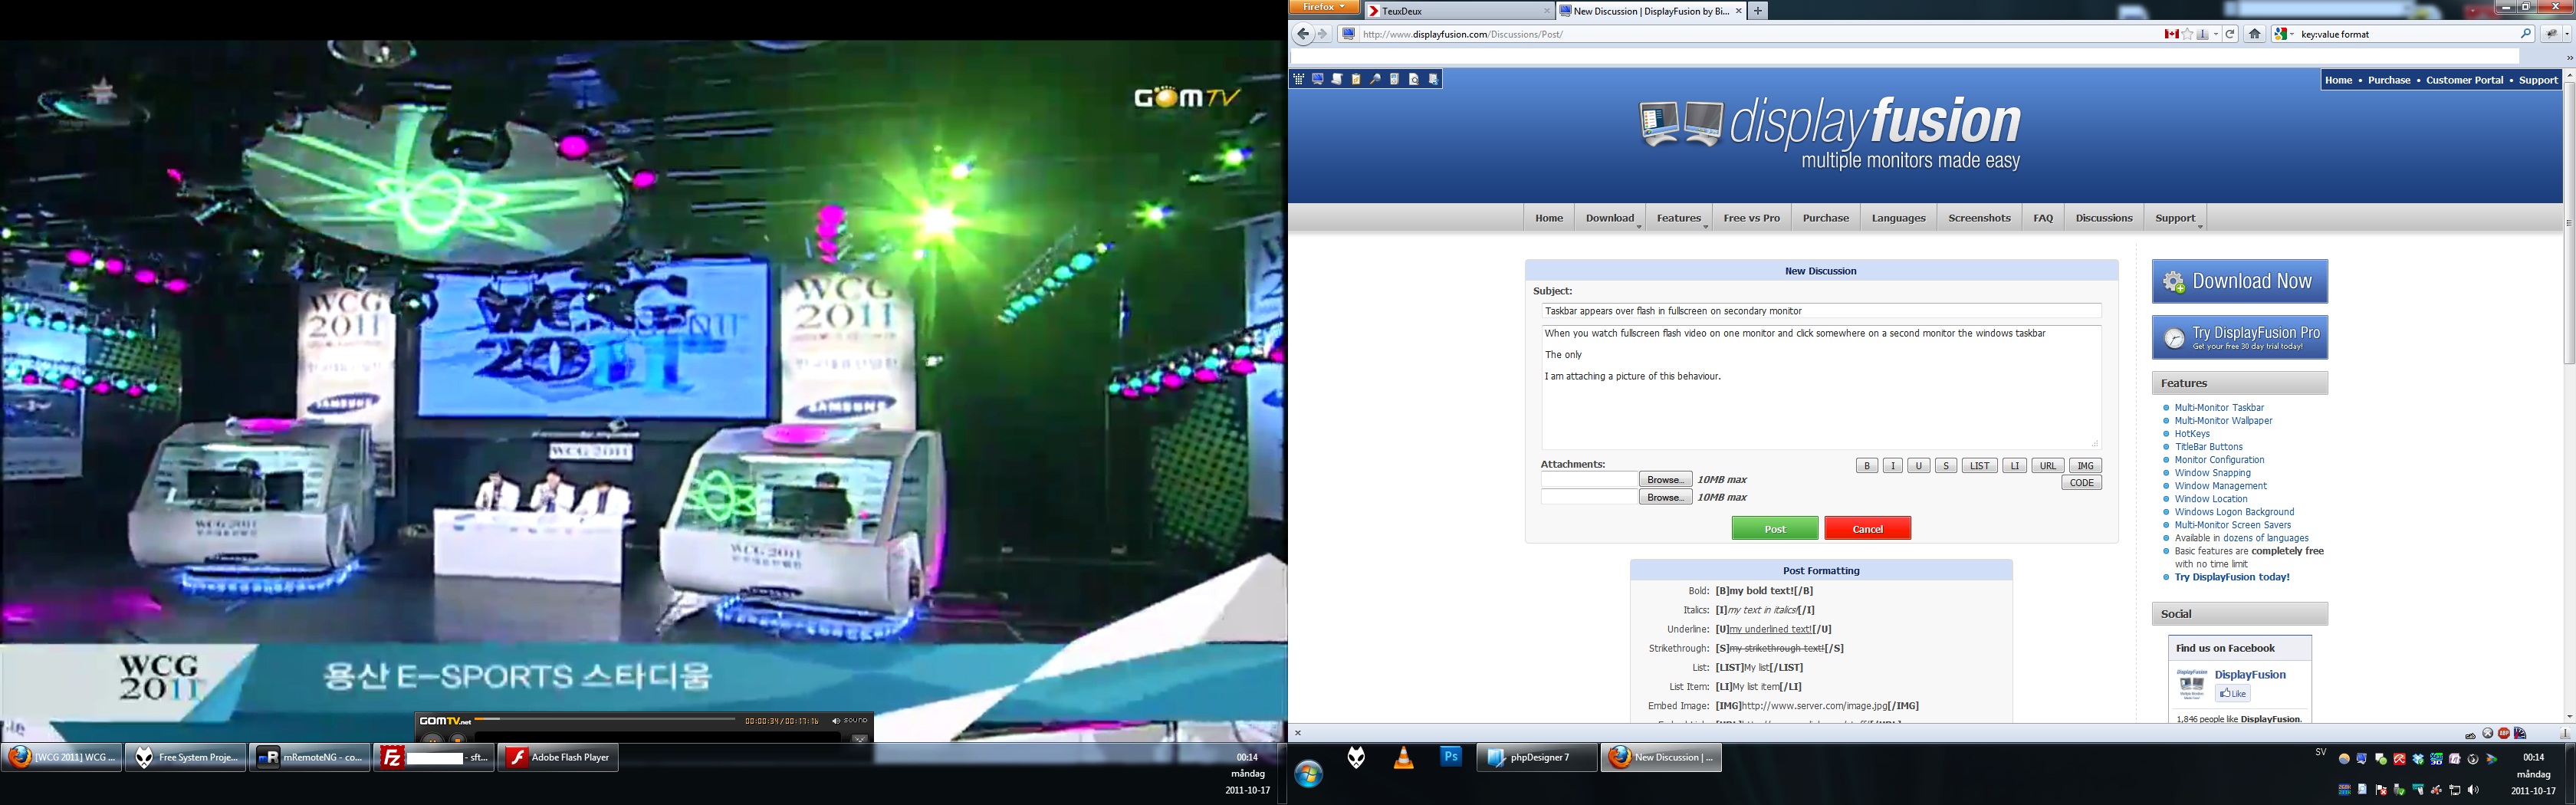Open the Discussions navigation item
The image size is (2576, 805).
tap(2103, 218)
